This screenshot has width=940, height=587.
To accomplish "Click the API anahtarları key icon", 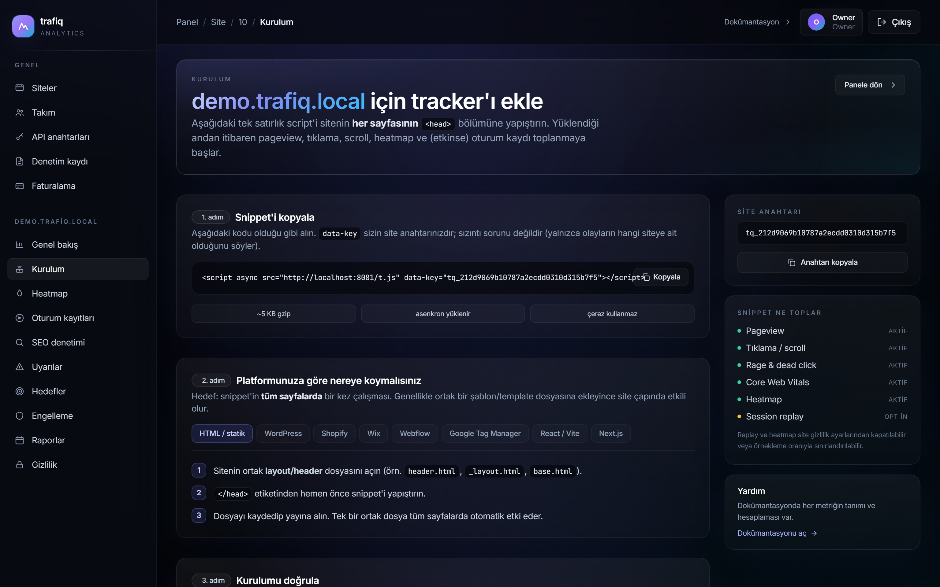I will pos(19,137).
